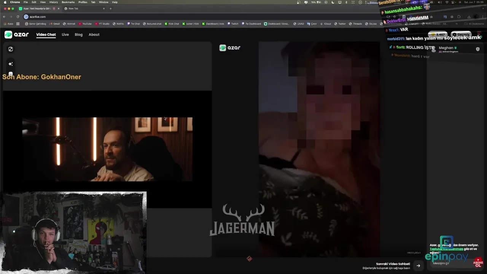The image size is (487, 274).
Task: Open the Çevir bookmark
Action: [x=312, y=24]
